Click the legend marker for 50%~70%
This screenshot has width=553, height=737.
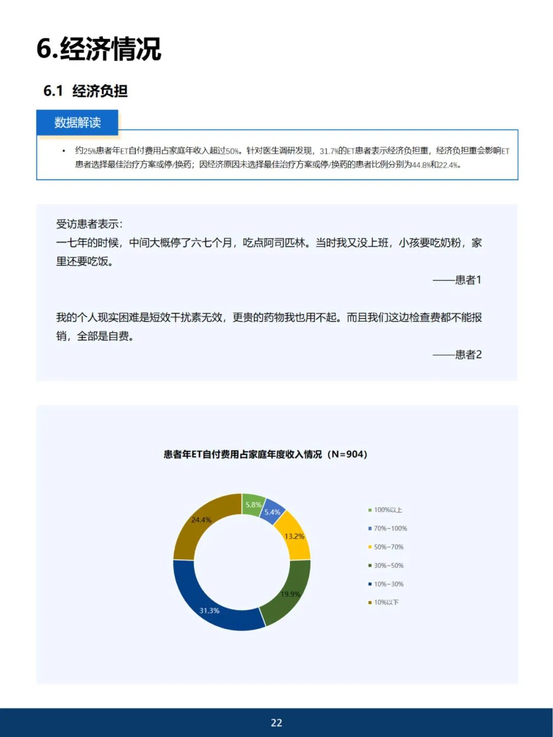pos(369,546)
